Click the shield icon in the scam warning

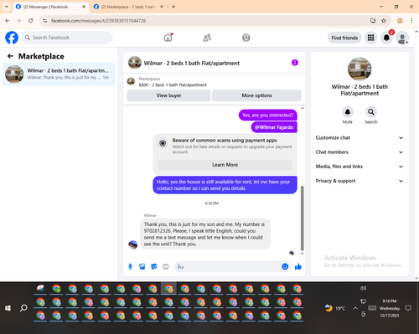pos(163,143)
